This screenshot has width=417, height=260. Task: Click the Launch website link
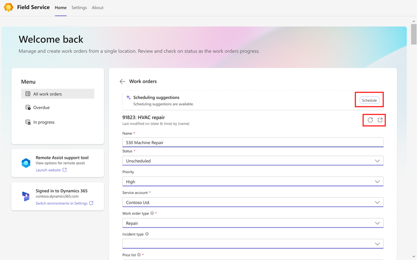click(x=48, y=170)
